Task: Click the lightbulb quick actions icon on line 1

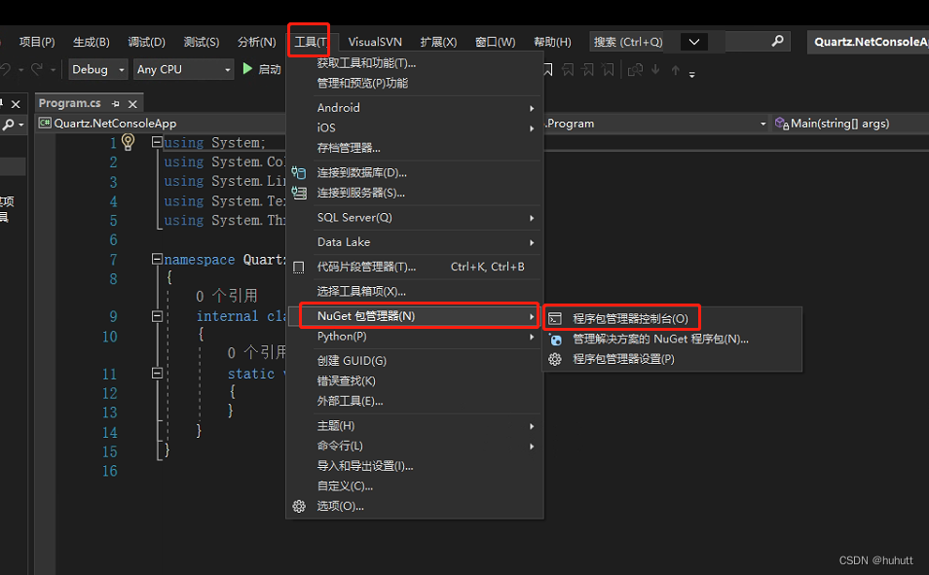Action: pos(128,141)
